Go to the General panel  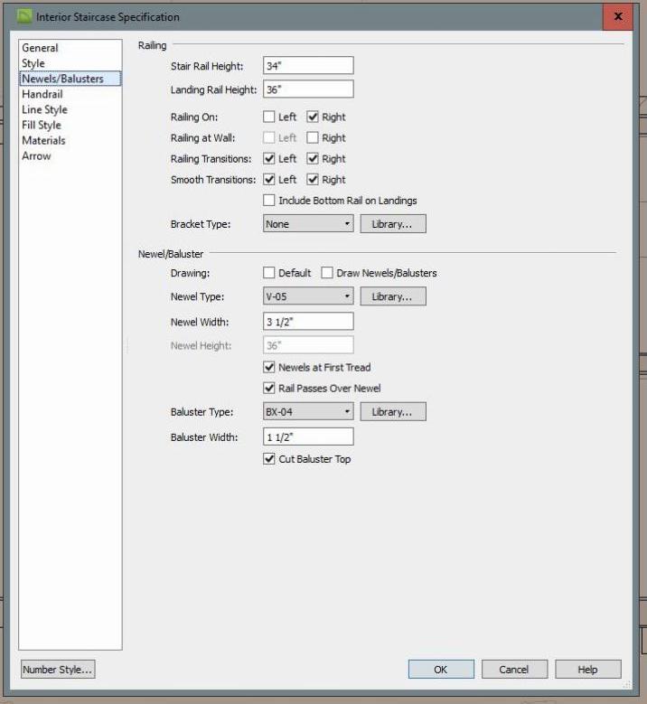click(40, 48)
